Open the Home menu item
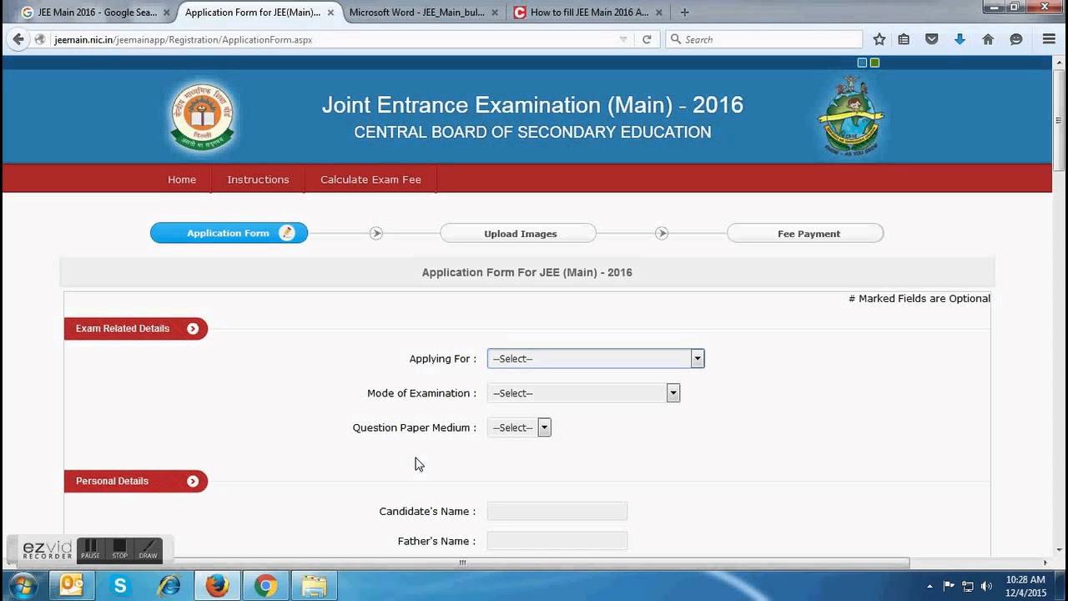1068x601 pixels. (182, 179)
